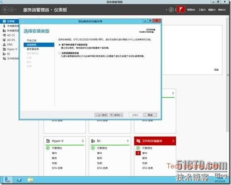Open the 管理(M) menu
The image size is (231, 185).
(x=191, y=10)
